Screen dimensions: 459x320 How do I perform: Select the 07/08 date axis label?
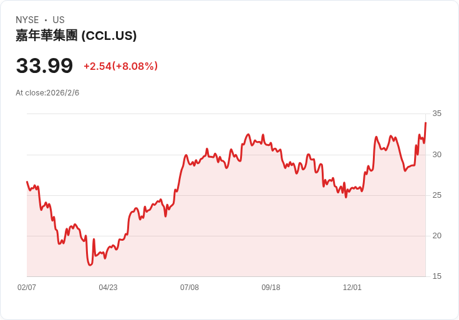pos(190,288)
